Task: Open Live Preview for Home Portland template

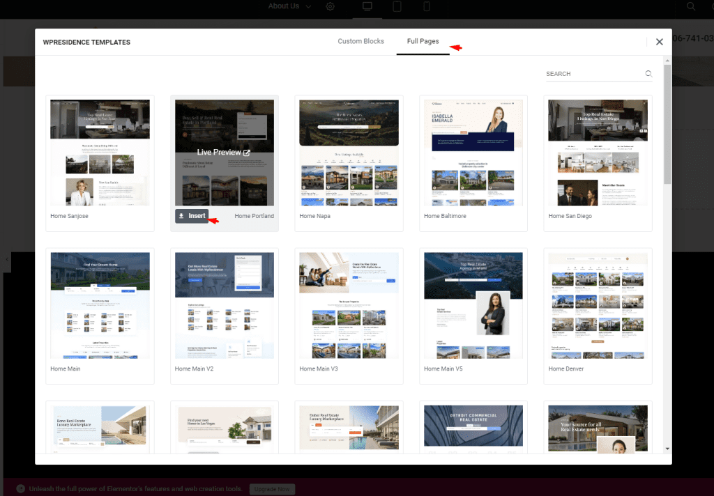Action: 225,152
